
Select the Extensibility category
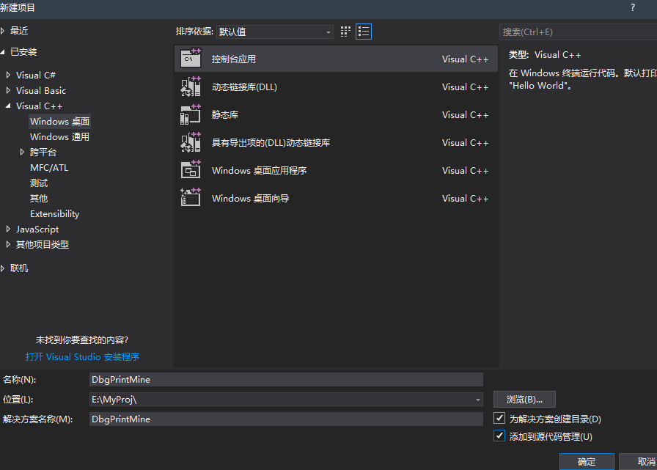[x=54, y=214]
